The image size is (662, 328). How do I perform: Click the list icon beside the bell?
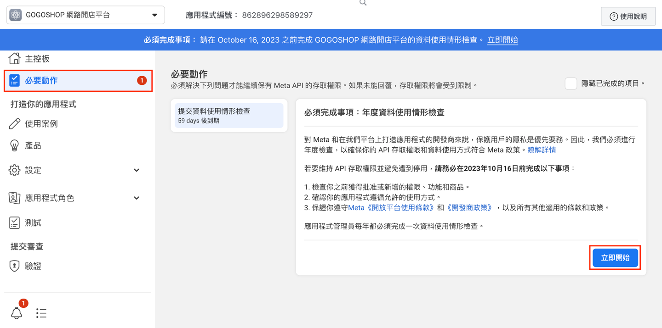(x=41, y=313)
